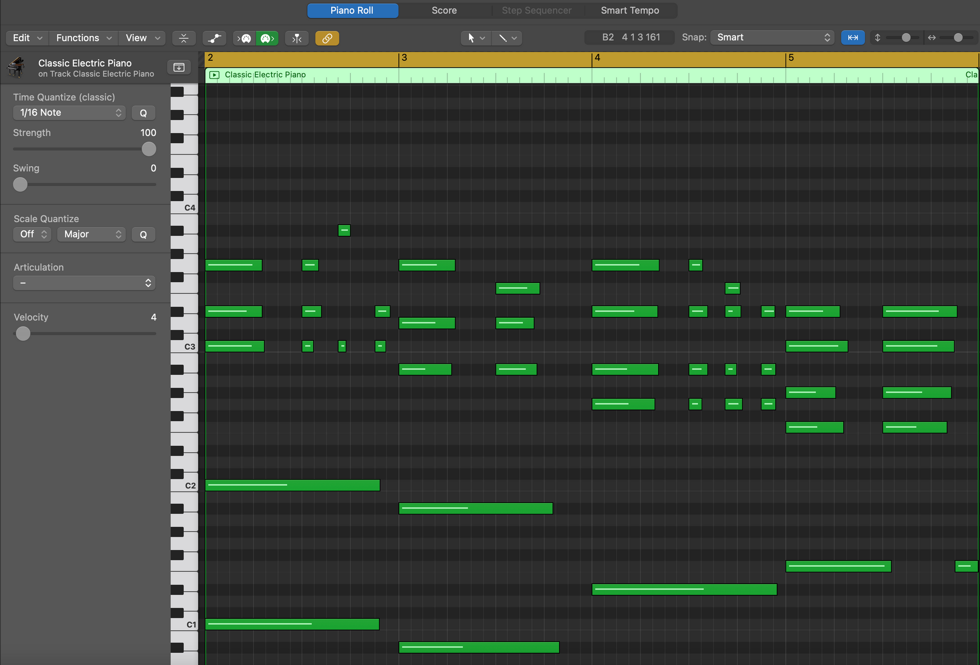This screenshot has width=980, height=665.
Task: Click bar 4 in the ruler
Action: (x=597, y=58)
